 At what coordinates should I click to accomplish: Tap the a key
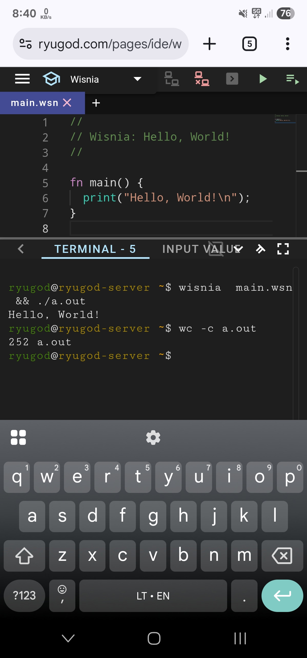pyautogui.click(x=32, y=516)
